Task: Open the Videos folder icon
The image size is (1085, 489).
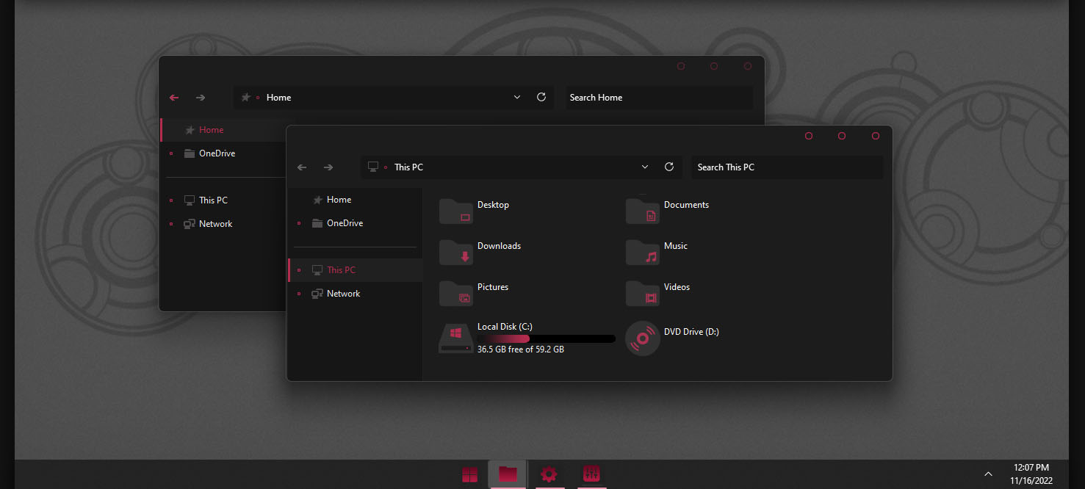Action: point(642,293)
